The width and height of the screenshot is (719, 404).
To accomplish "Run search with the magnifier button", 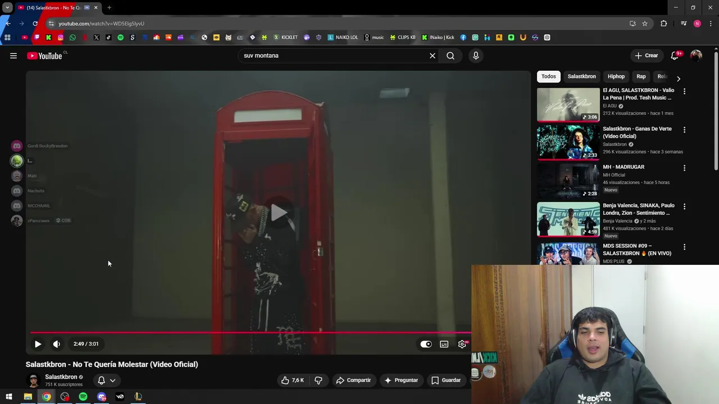I will coord(450,56).
